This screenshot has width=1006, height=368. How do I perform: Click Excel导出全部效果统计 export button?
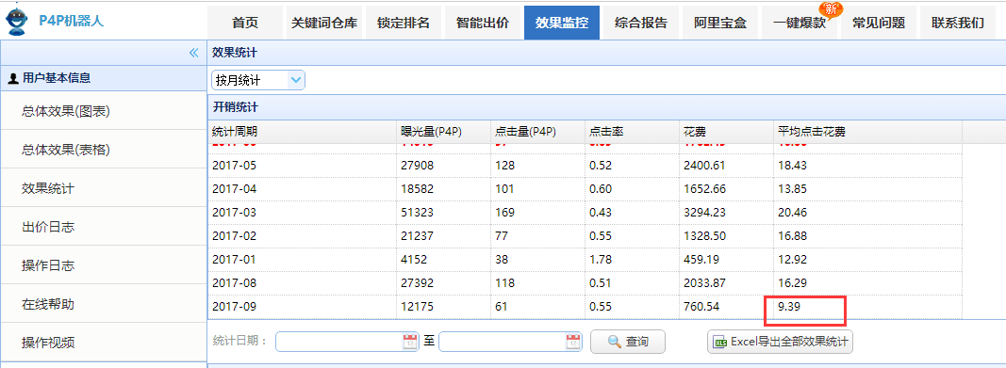coord(780,342)
